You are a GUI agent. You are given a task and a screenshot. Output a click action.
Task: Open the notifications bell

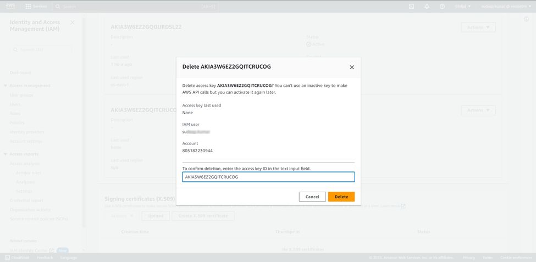pos(427,7)
